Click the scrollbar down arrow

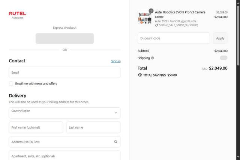[238, 157]
